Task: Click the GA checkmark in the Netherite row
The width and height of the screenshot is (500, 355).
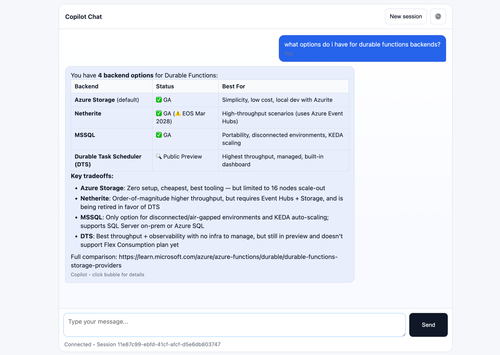Action: (x=158, y=113)
